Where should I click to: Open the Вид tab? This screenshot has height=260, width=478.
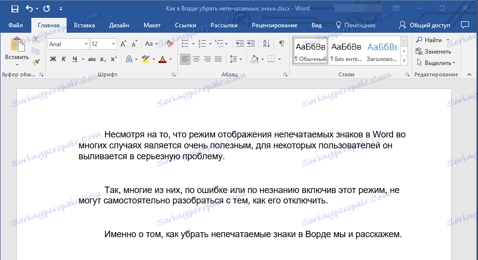click(x=317, y=25)
